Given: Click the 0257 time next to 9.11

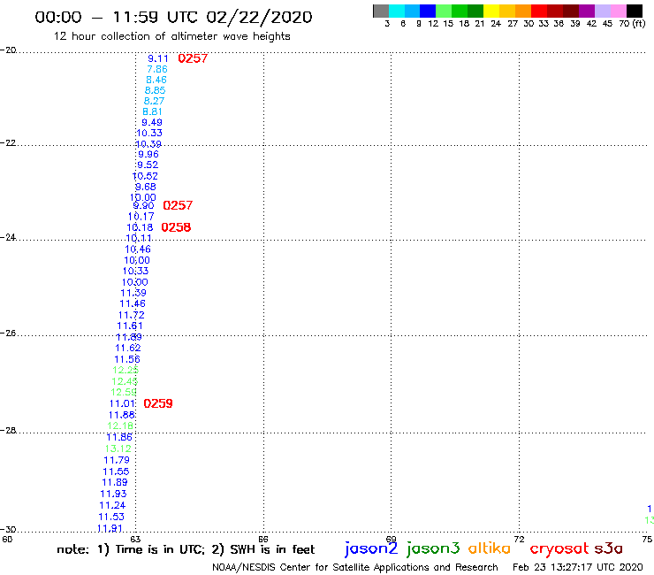Looking at the screenshot, I should click(193, 58).
